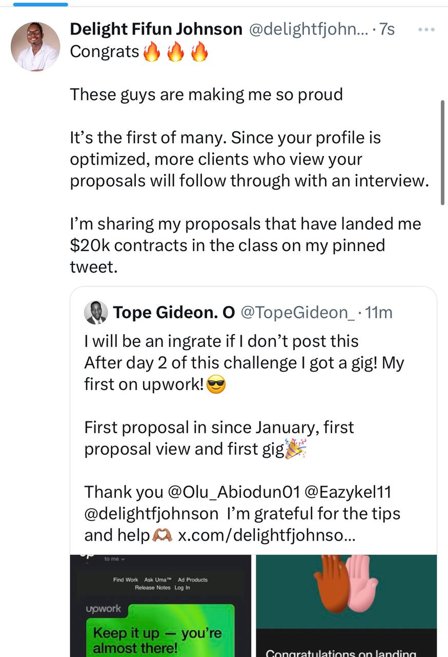Screen dimensions: 448x657
Task: Click the Tope Gideon. O display name
Action: (x=174, y=312)
